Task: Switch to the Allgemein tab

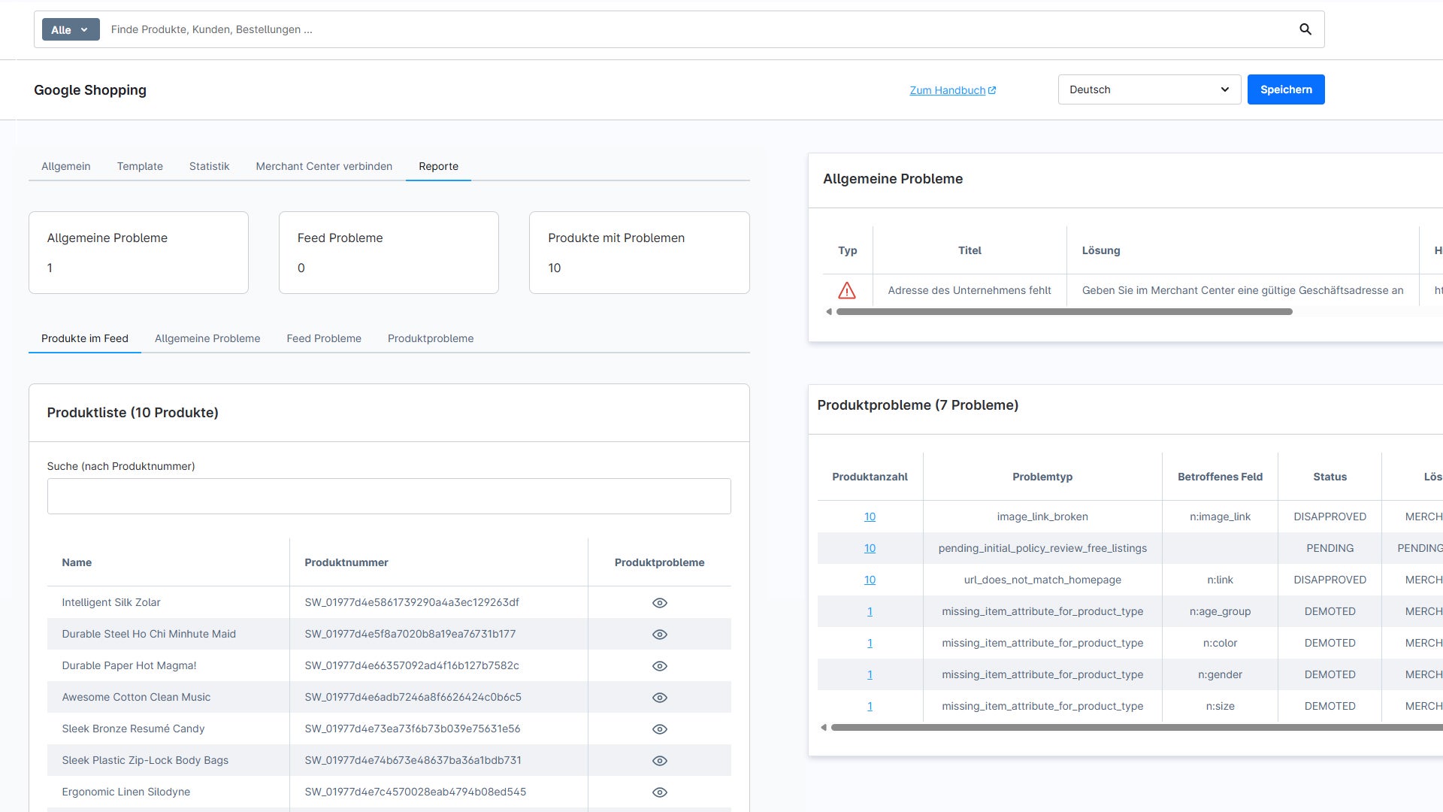Action: [66, 166]
